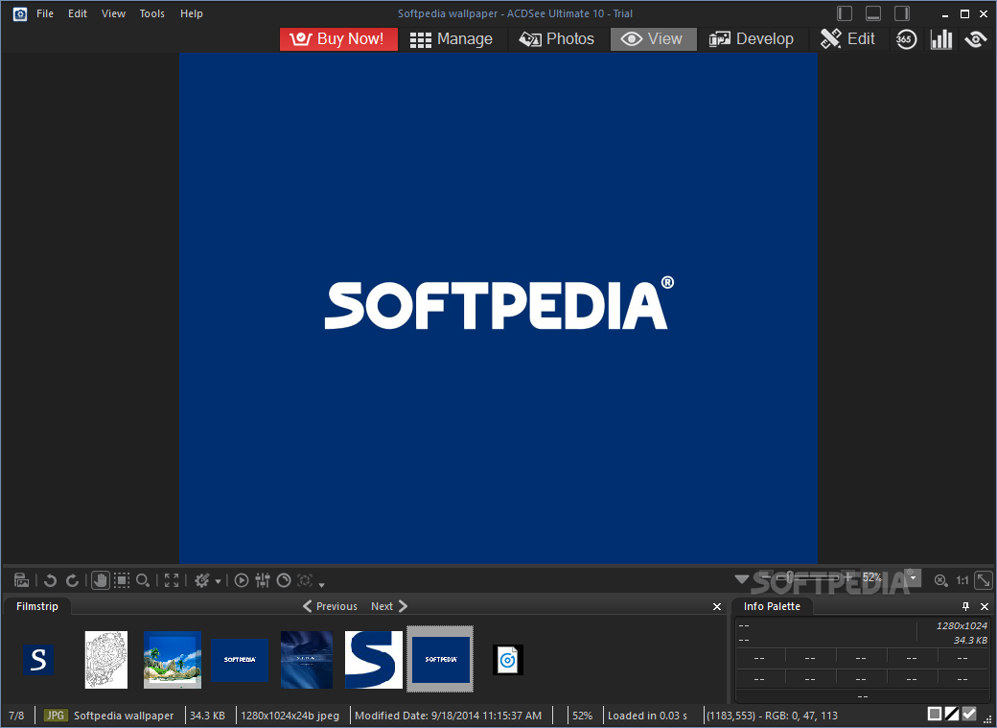The width and height of the screenshot is (997, 728).
Task: Open the exposure sliders adjustment icon
Action: tap(263, 580)
